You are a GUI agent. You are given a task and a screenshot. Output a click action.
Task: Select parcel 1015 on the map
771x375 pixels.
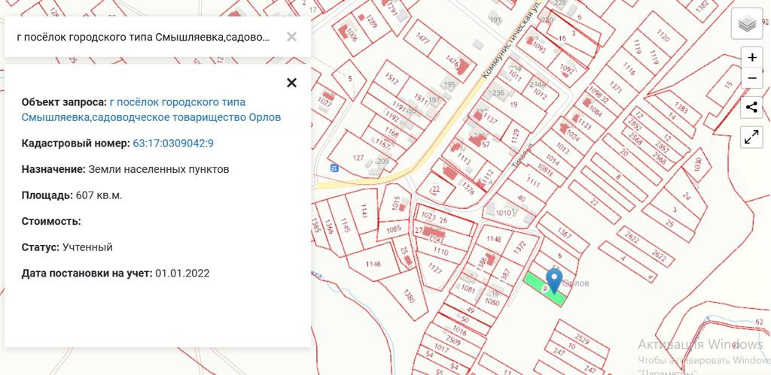[396, 203]
